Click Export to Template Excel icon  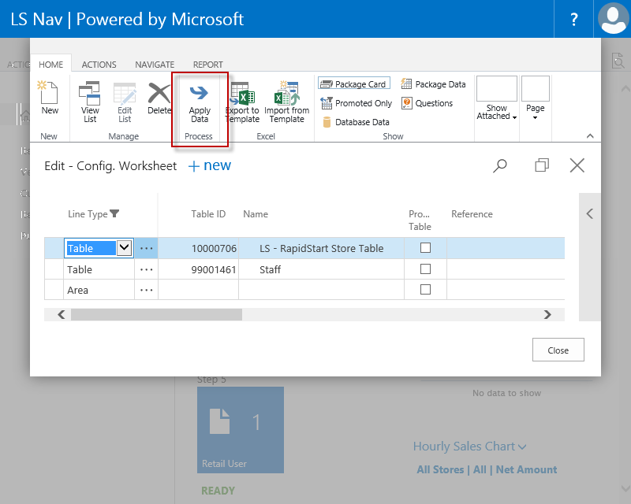pos(241,94)
